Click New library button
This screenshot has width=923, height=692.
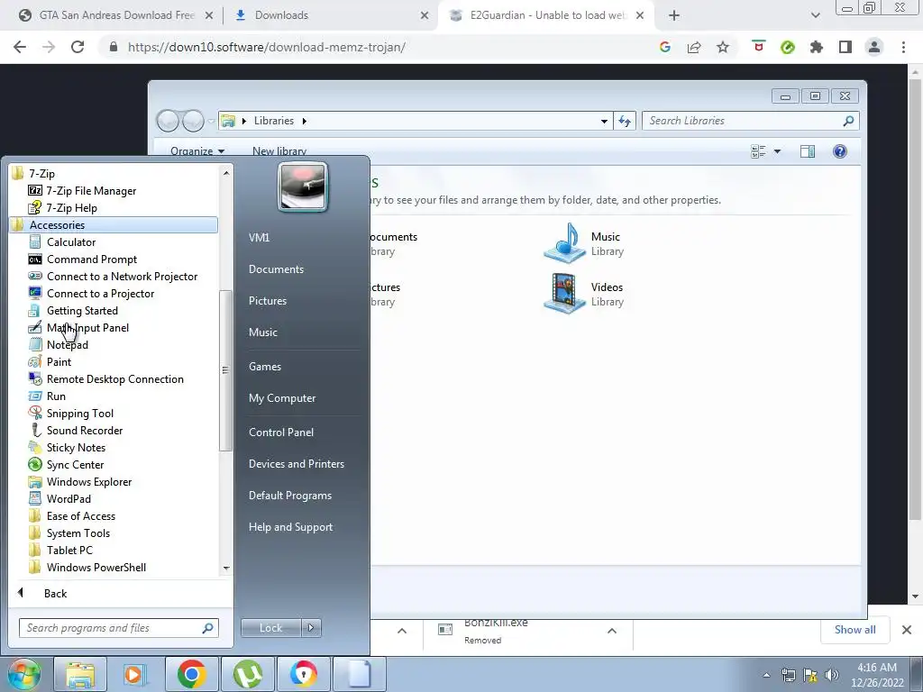point(279,151)
